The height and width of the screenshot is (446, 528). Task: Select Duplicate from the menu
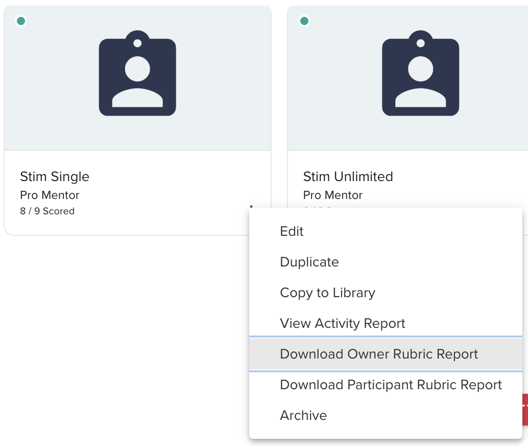pyautogui.click(x=386, y=262)
